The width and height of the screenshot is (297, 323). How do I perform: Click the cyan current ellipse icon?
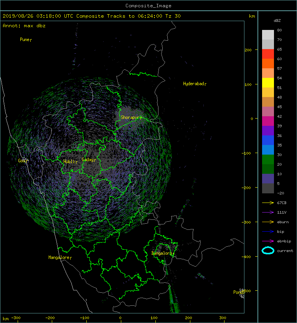pos(268,250)
